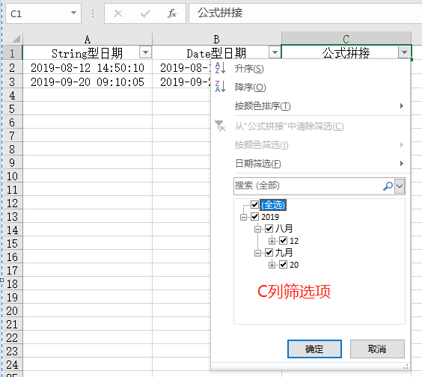
Task: Click the select-all corner triangle
Action: click(16, 39)
